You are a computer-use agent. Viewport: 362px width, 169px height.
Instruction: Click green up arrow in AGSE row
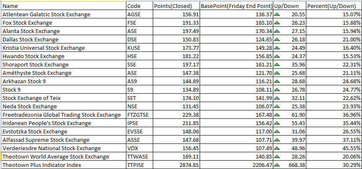[277, 15]
